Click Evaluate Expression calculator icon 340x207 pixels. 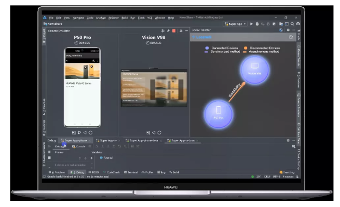tap(132, 146)
